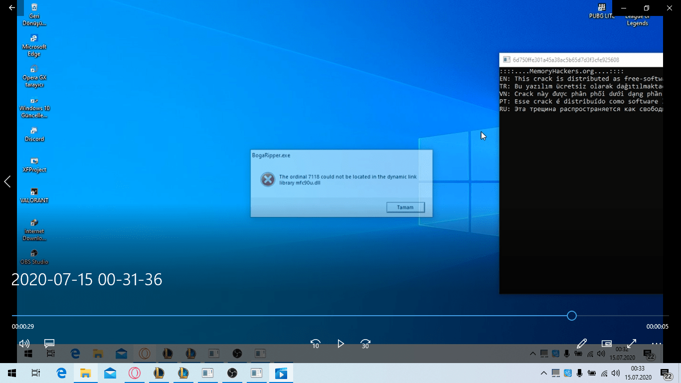Open the Windows Start menu
This screenshot has width=681, height=383.
tap(12, 373)
